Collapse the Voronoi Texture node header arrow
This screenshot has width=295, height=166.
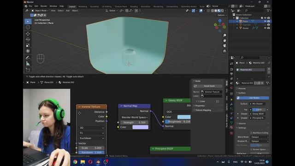[x=79, y=107]
